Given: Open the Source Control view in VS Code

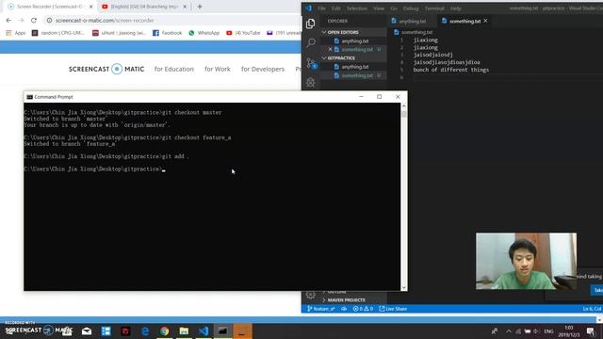Looking at the screenshot, I should pos(311,63).
